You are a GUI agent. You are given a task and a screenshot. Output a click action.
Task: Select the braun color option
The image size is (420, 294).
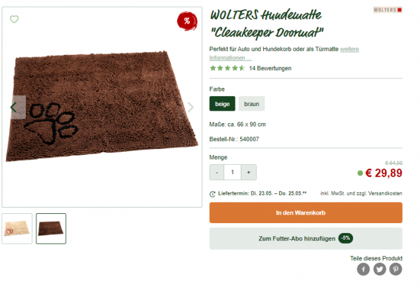(x=251, y=103)
